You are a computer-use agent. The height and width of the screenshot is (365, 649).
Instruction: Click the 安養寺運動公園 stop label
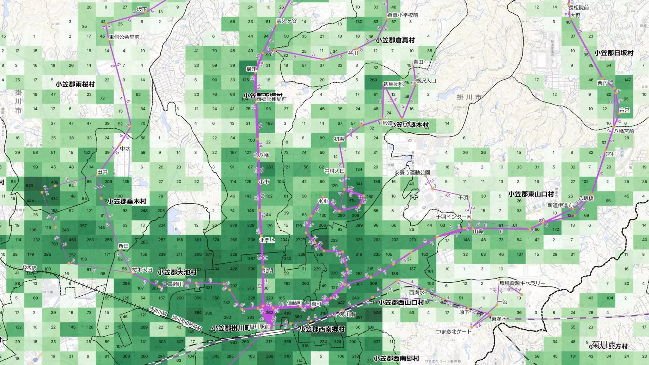point(412,172)
